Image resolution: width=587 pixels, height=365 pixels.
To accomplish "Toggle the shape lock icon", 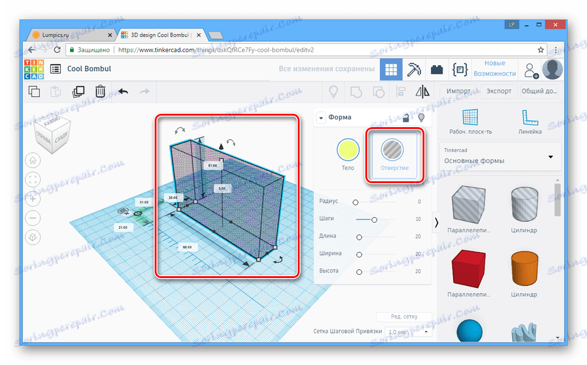I will 406,118.
